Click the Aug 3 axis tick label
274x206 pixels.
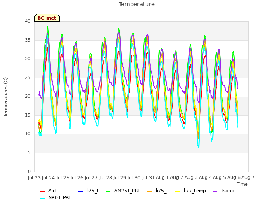pos(191,177)
